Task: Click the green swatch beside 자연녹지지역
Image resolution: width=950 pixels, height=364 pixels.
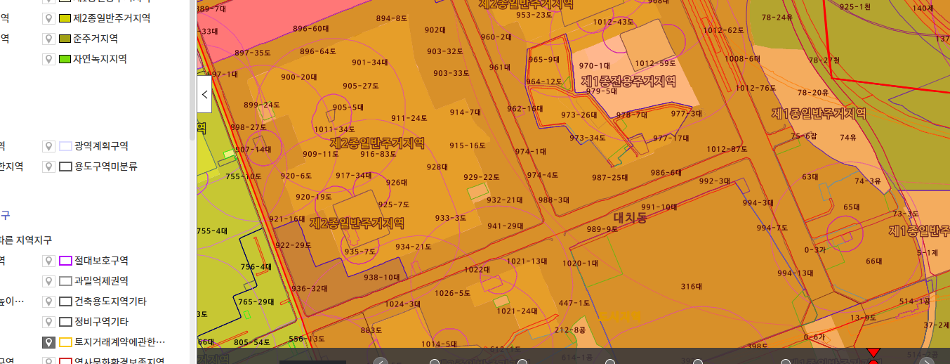Action: 65,60
